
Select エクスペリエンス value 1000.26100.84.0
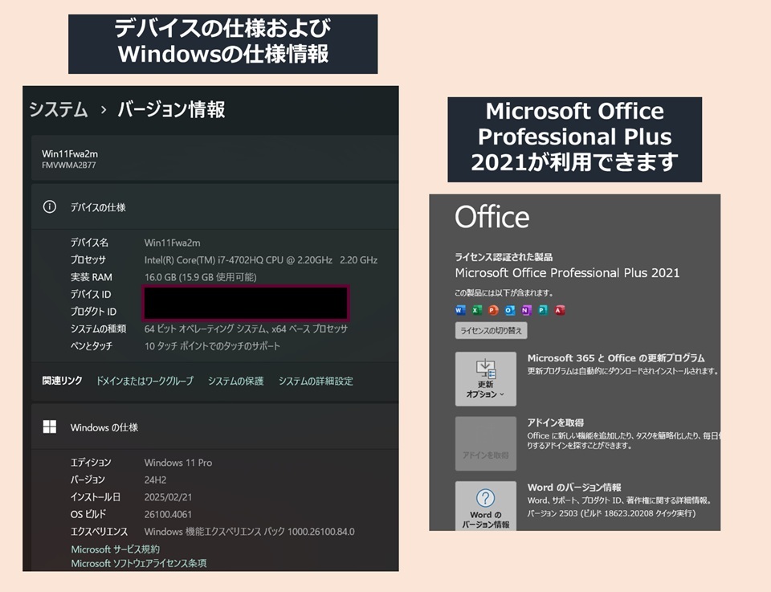(249, 531)
